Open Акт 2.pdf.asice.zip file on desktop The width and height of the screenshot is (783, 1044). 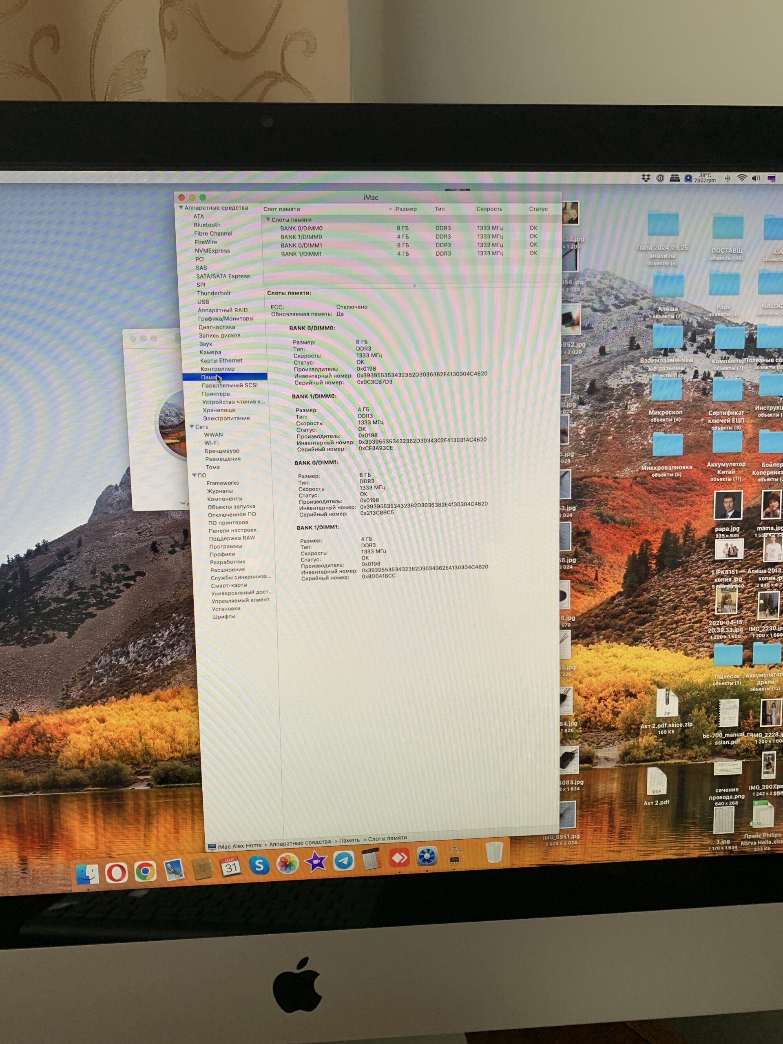[x=666, y=702]
